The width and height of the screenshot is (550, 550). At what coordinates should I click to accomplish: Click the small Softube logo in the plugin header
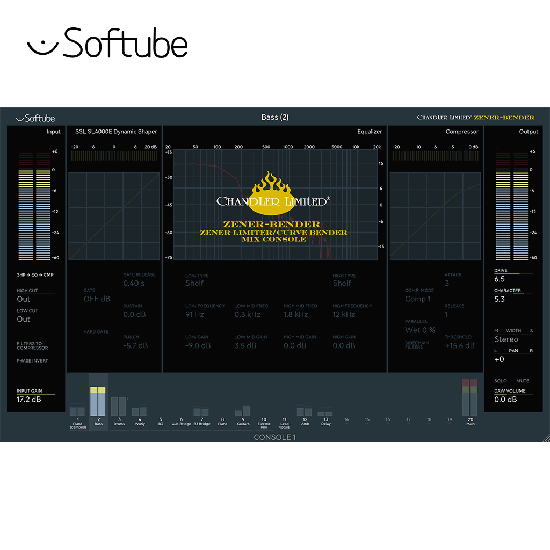[x=35, y=118]
